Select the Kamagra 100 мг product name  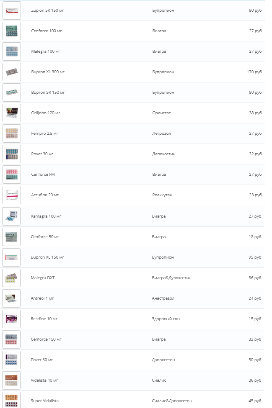click(46, 216)
